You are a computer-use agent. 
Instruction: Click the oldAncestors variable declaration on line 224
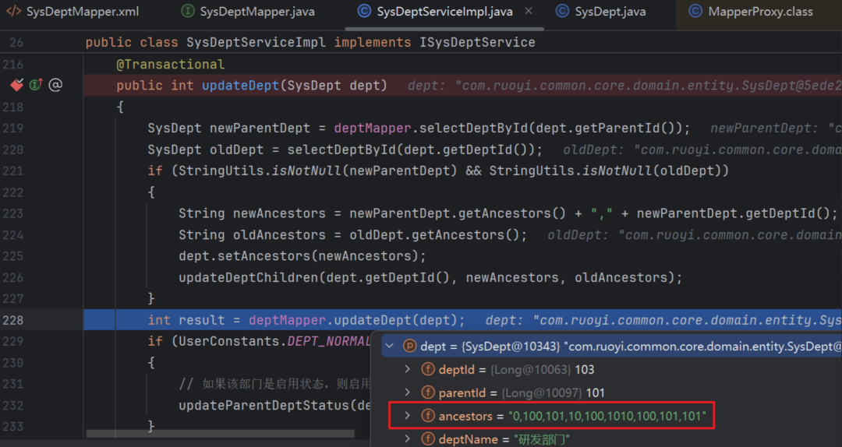coord(279,235)
